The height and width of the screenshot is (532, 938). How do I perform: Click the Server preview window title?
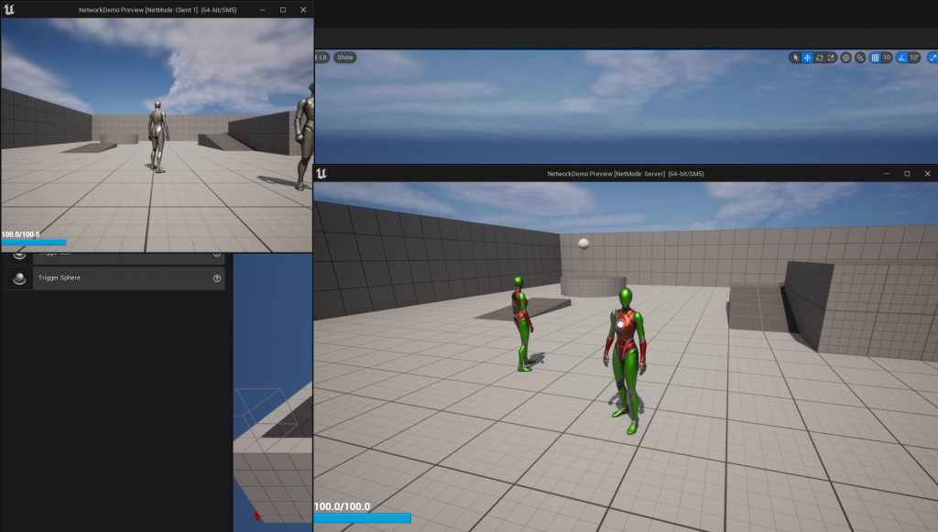click(x=625, y=174)
